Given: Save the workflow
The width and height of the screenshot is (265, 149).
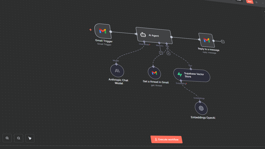Looking at the screenshot, I should (250, 2).
